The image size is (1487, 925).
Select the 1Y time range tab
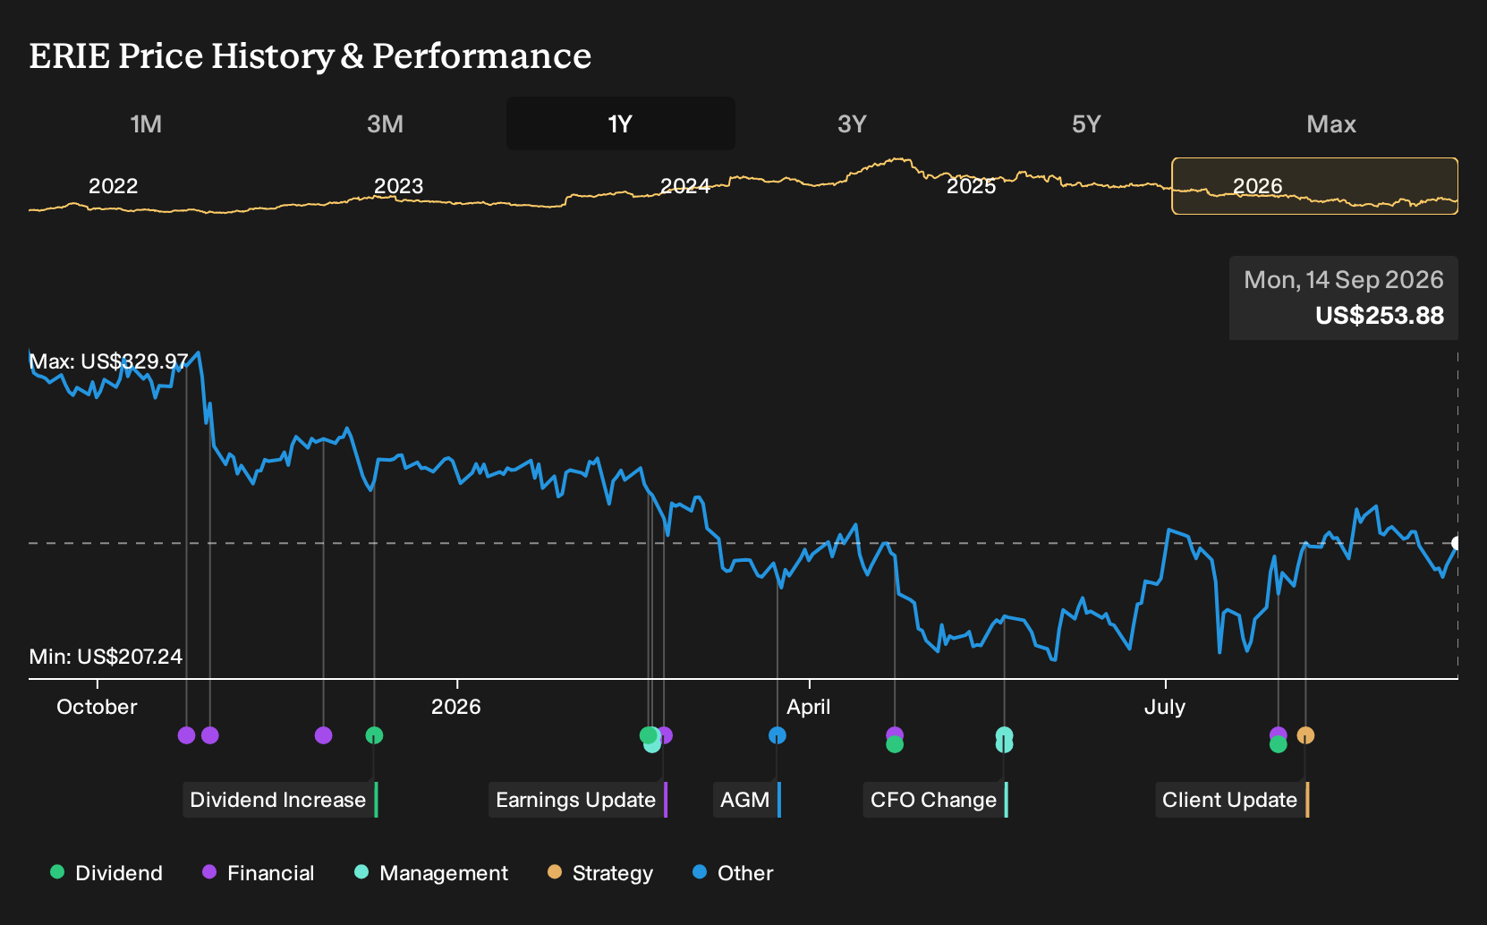click(621, 124)
